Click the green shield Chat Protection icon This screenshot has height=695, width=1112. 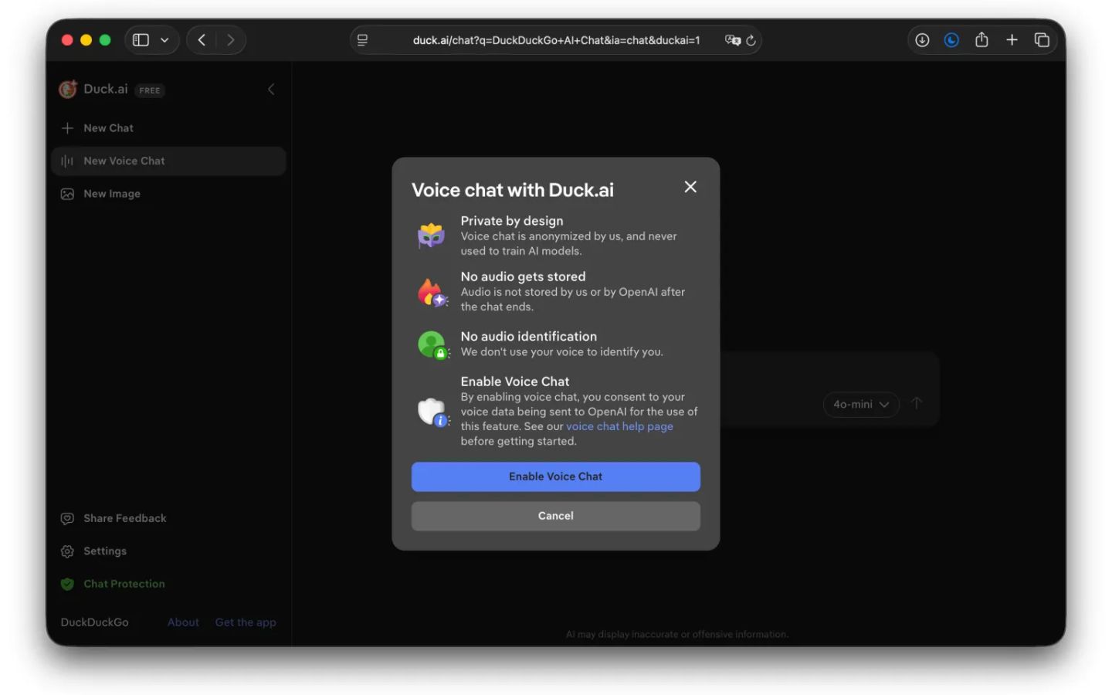pos(67,584)
